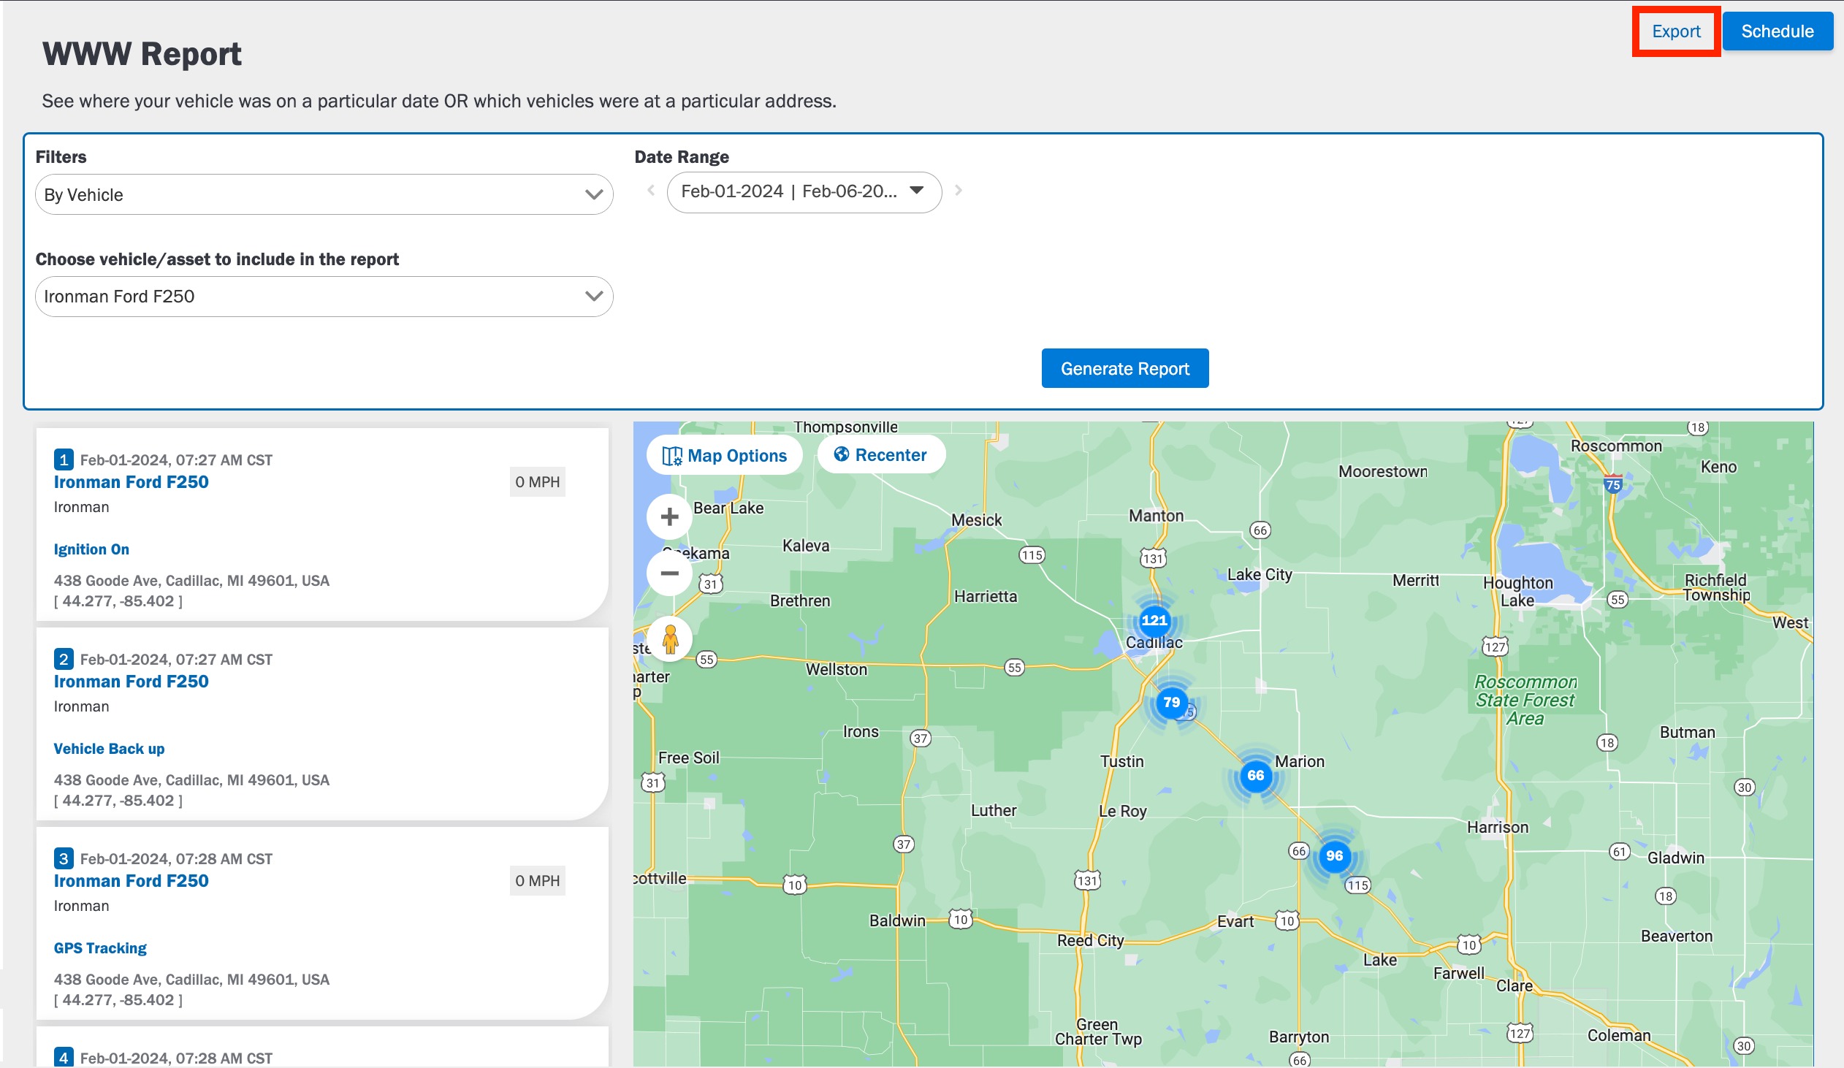This screenshot has width=1844, height=1068.
Task: Click the Houghton Lake label on the map
Action: 1517,592
